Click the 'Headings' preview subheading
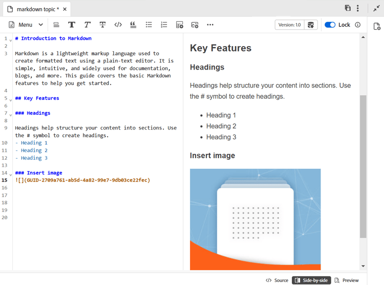 click(207, 67)
